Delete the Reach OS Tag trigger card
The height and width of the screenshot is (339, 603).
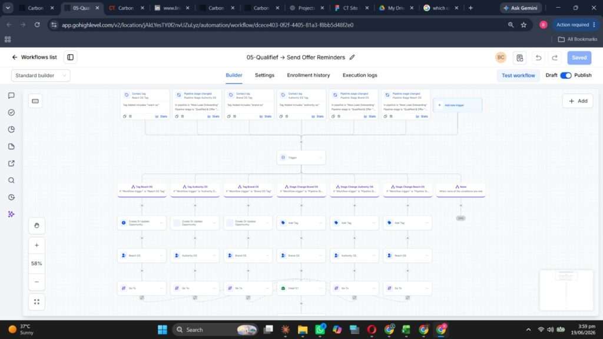pos(130,116)
